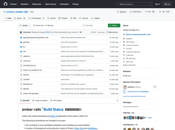The image size is (175, 130).
Task: Click the Notifications bell button
Action: (136, 12)
